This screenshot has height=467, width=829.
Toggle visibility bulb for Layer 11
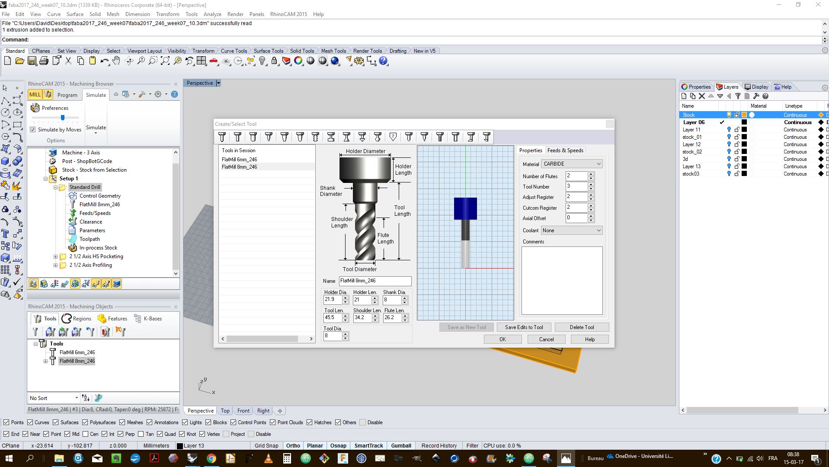point(729,130)
